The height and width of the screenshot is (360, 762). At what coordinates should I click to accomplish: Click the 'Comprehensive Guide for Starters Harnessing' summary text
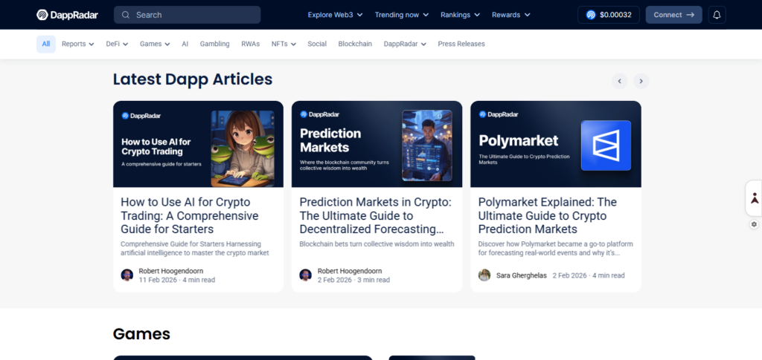tap(195, 249)
